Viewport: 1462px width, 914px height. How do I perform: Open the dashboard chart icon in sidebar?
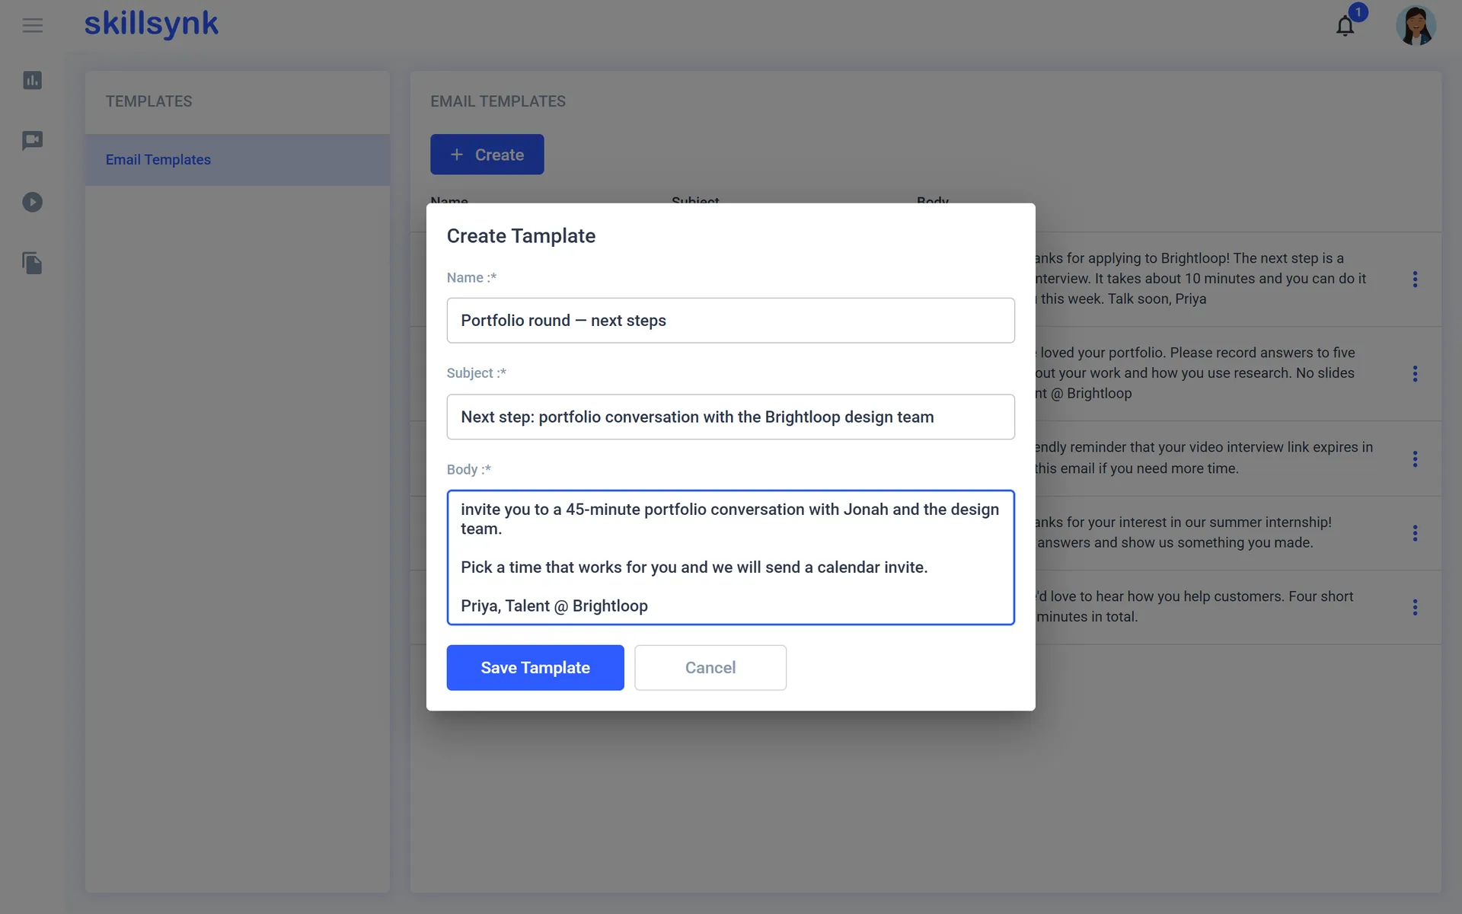click(32, 80)
